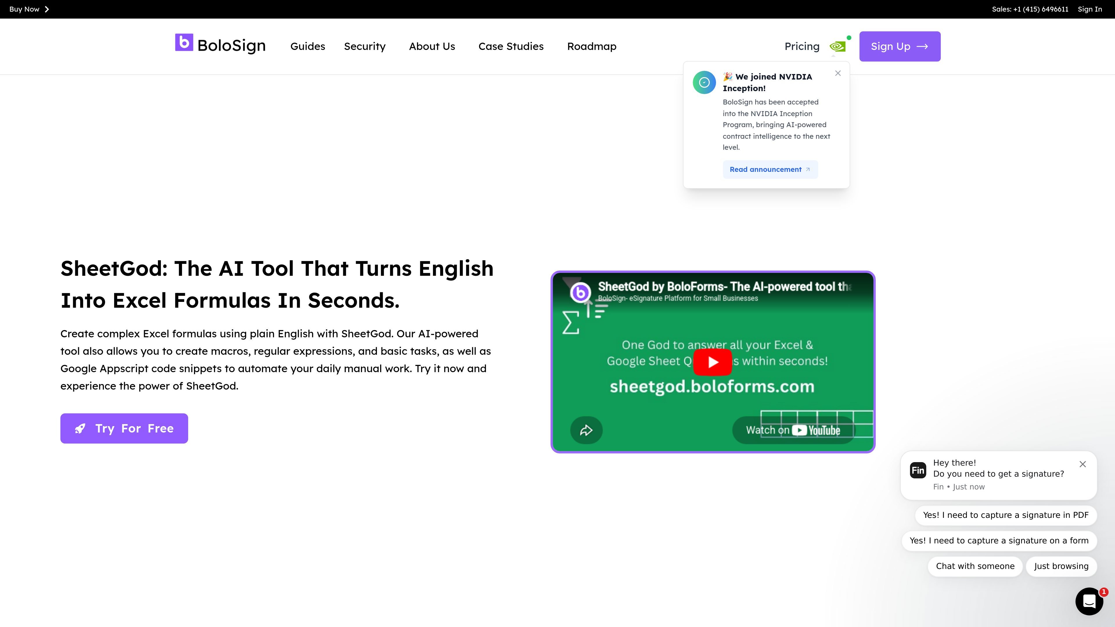Click the Buy Now link
Viewport: 1115px width, 627px height.
24,9
